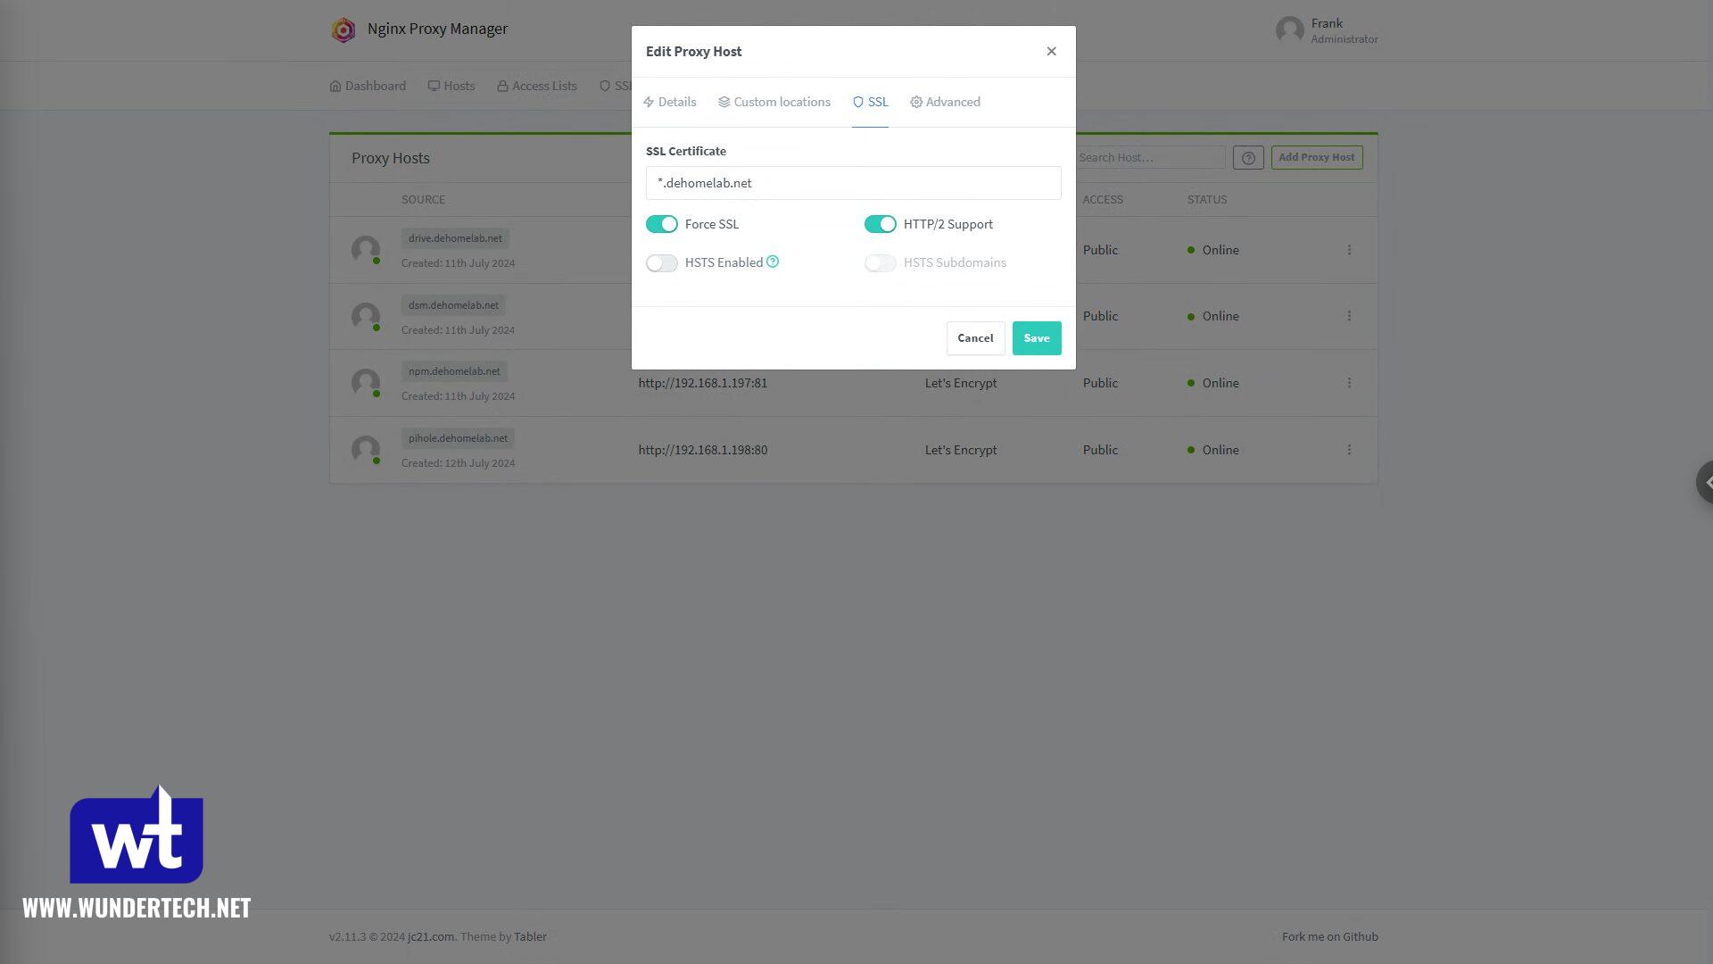
Task: Click Let's Encrypt in npm.dehomelab.net row
Action: click(960, 383)
